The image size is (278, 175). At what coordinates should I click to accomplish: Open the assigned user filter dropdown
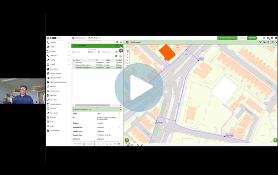coord(92,52)
